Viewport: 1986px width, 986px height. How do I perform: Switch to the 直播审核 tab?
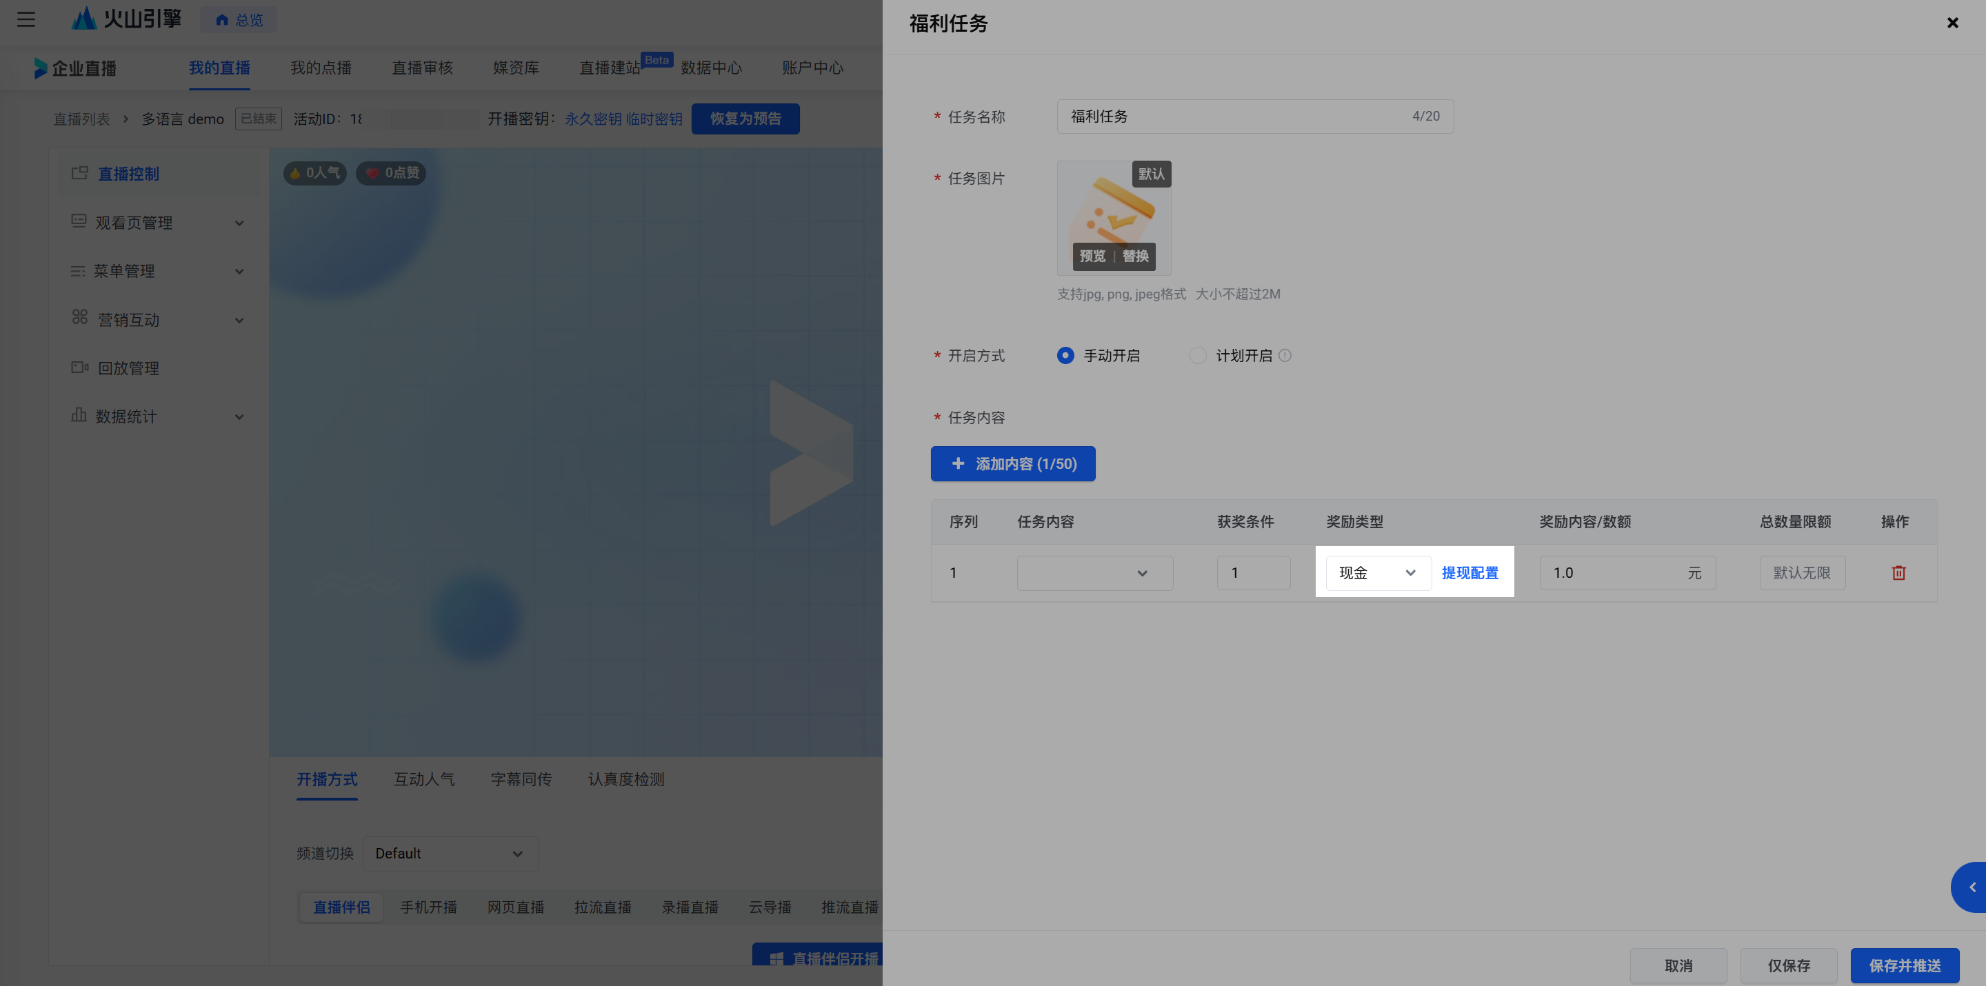tap(423, 68)
